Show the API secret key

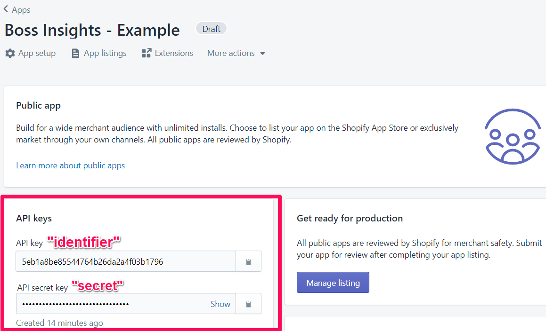click(x=220, y=304)
